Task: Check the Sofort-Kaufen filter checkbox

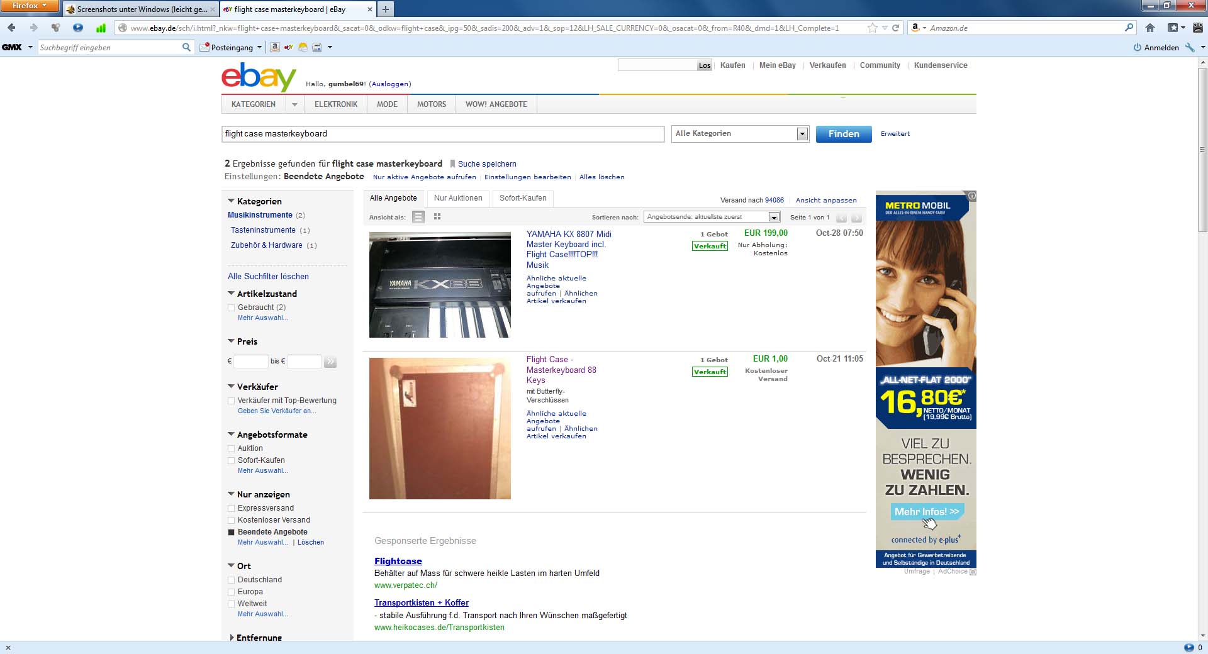Action: click(231, 460)
